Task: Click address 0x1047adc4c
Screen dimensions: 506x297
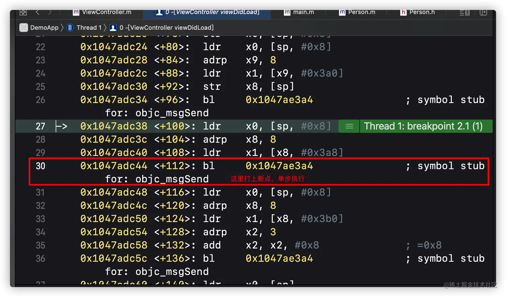Action: (x=114, y=206)
